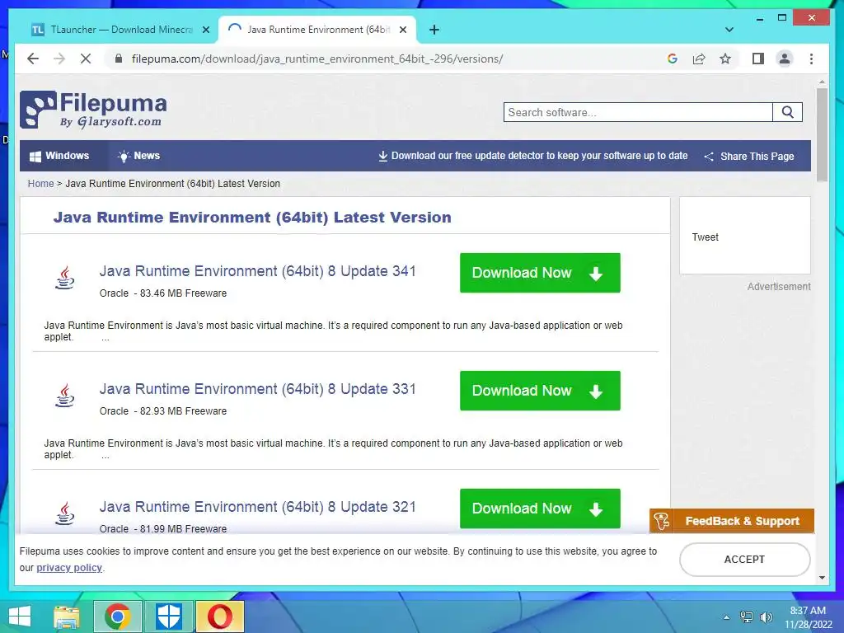Open Java Runtime Environment 8 Update 341 title
The width and height of the screenshot is (844, 633).
click(258, 270)
